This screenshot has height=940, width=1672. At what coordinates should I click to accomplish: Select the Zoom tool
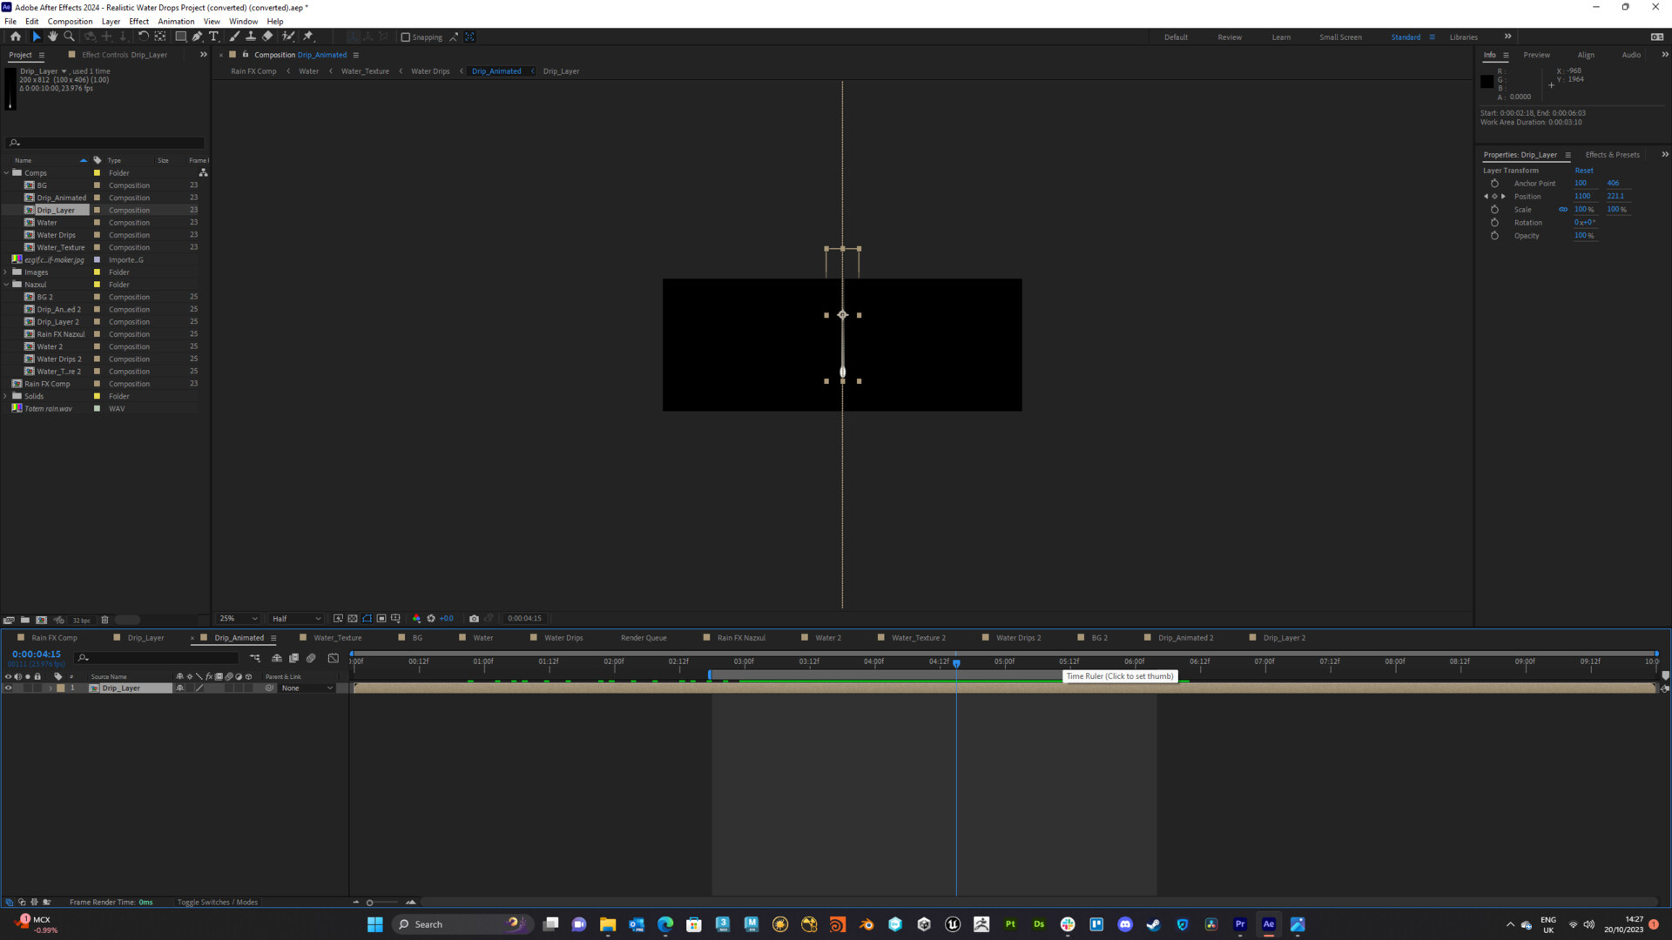(69, 37)
